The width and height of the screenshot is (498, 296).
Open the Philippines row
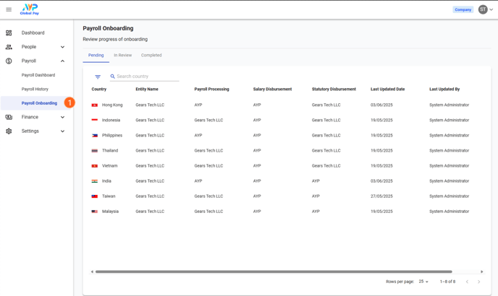click(287, 135)
